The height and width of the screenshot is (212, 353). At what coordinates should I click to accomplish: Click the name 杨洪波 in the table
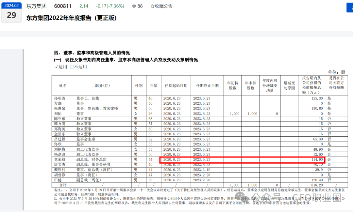pos(60,155)
